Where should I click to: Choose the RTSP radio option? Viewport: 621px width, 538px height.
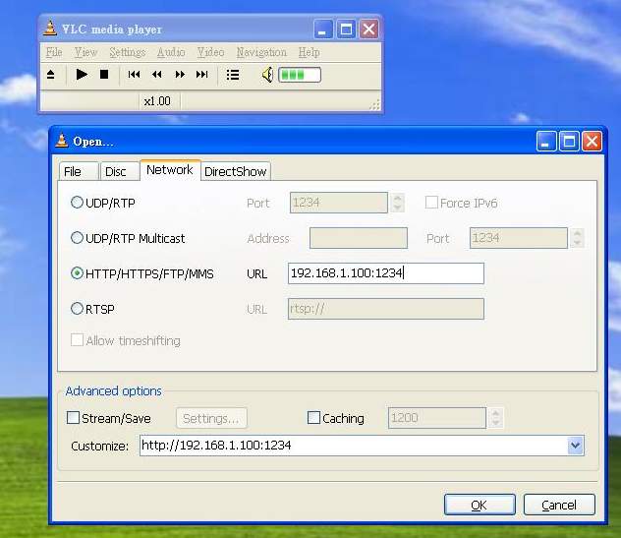point(78,309)
